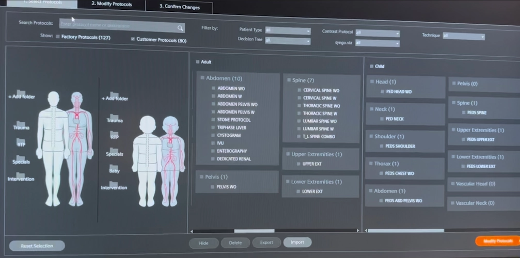Toggle Factory Protocols (127) checkbox
The height and width of the screenshot is (258, 520).
click(x=58, y=37)
